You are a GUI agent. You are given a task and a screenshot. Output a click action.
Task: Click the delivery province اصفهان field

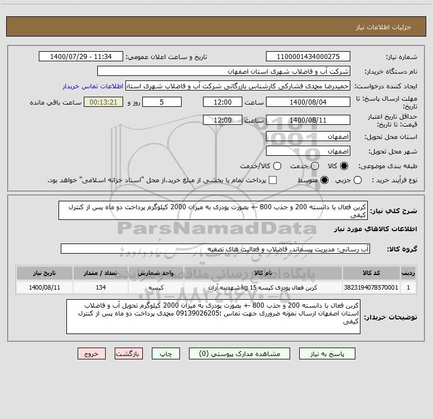(x=308, y=137)
